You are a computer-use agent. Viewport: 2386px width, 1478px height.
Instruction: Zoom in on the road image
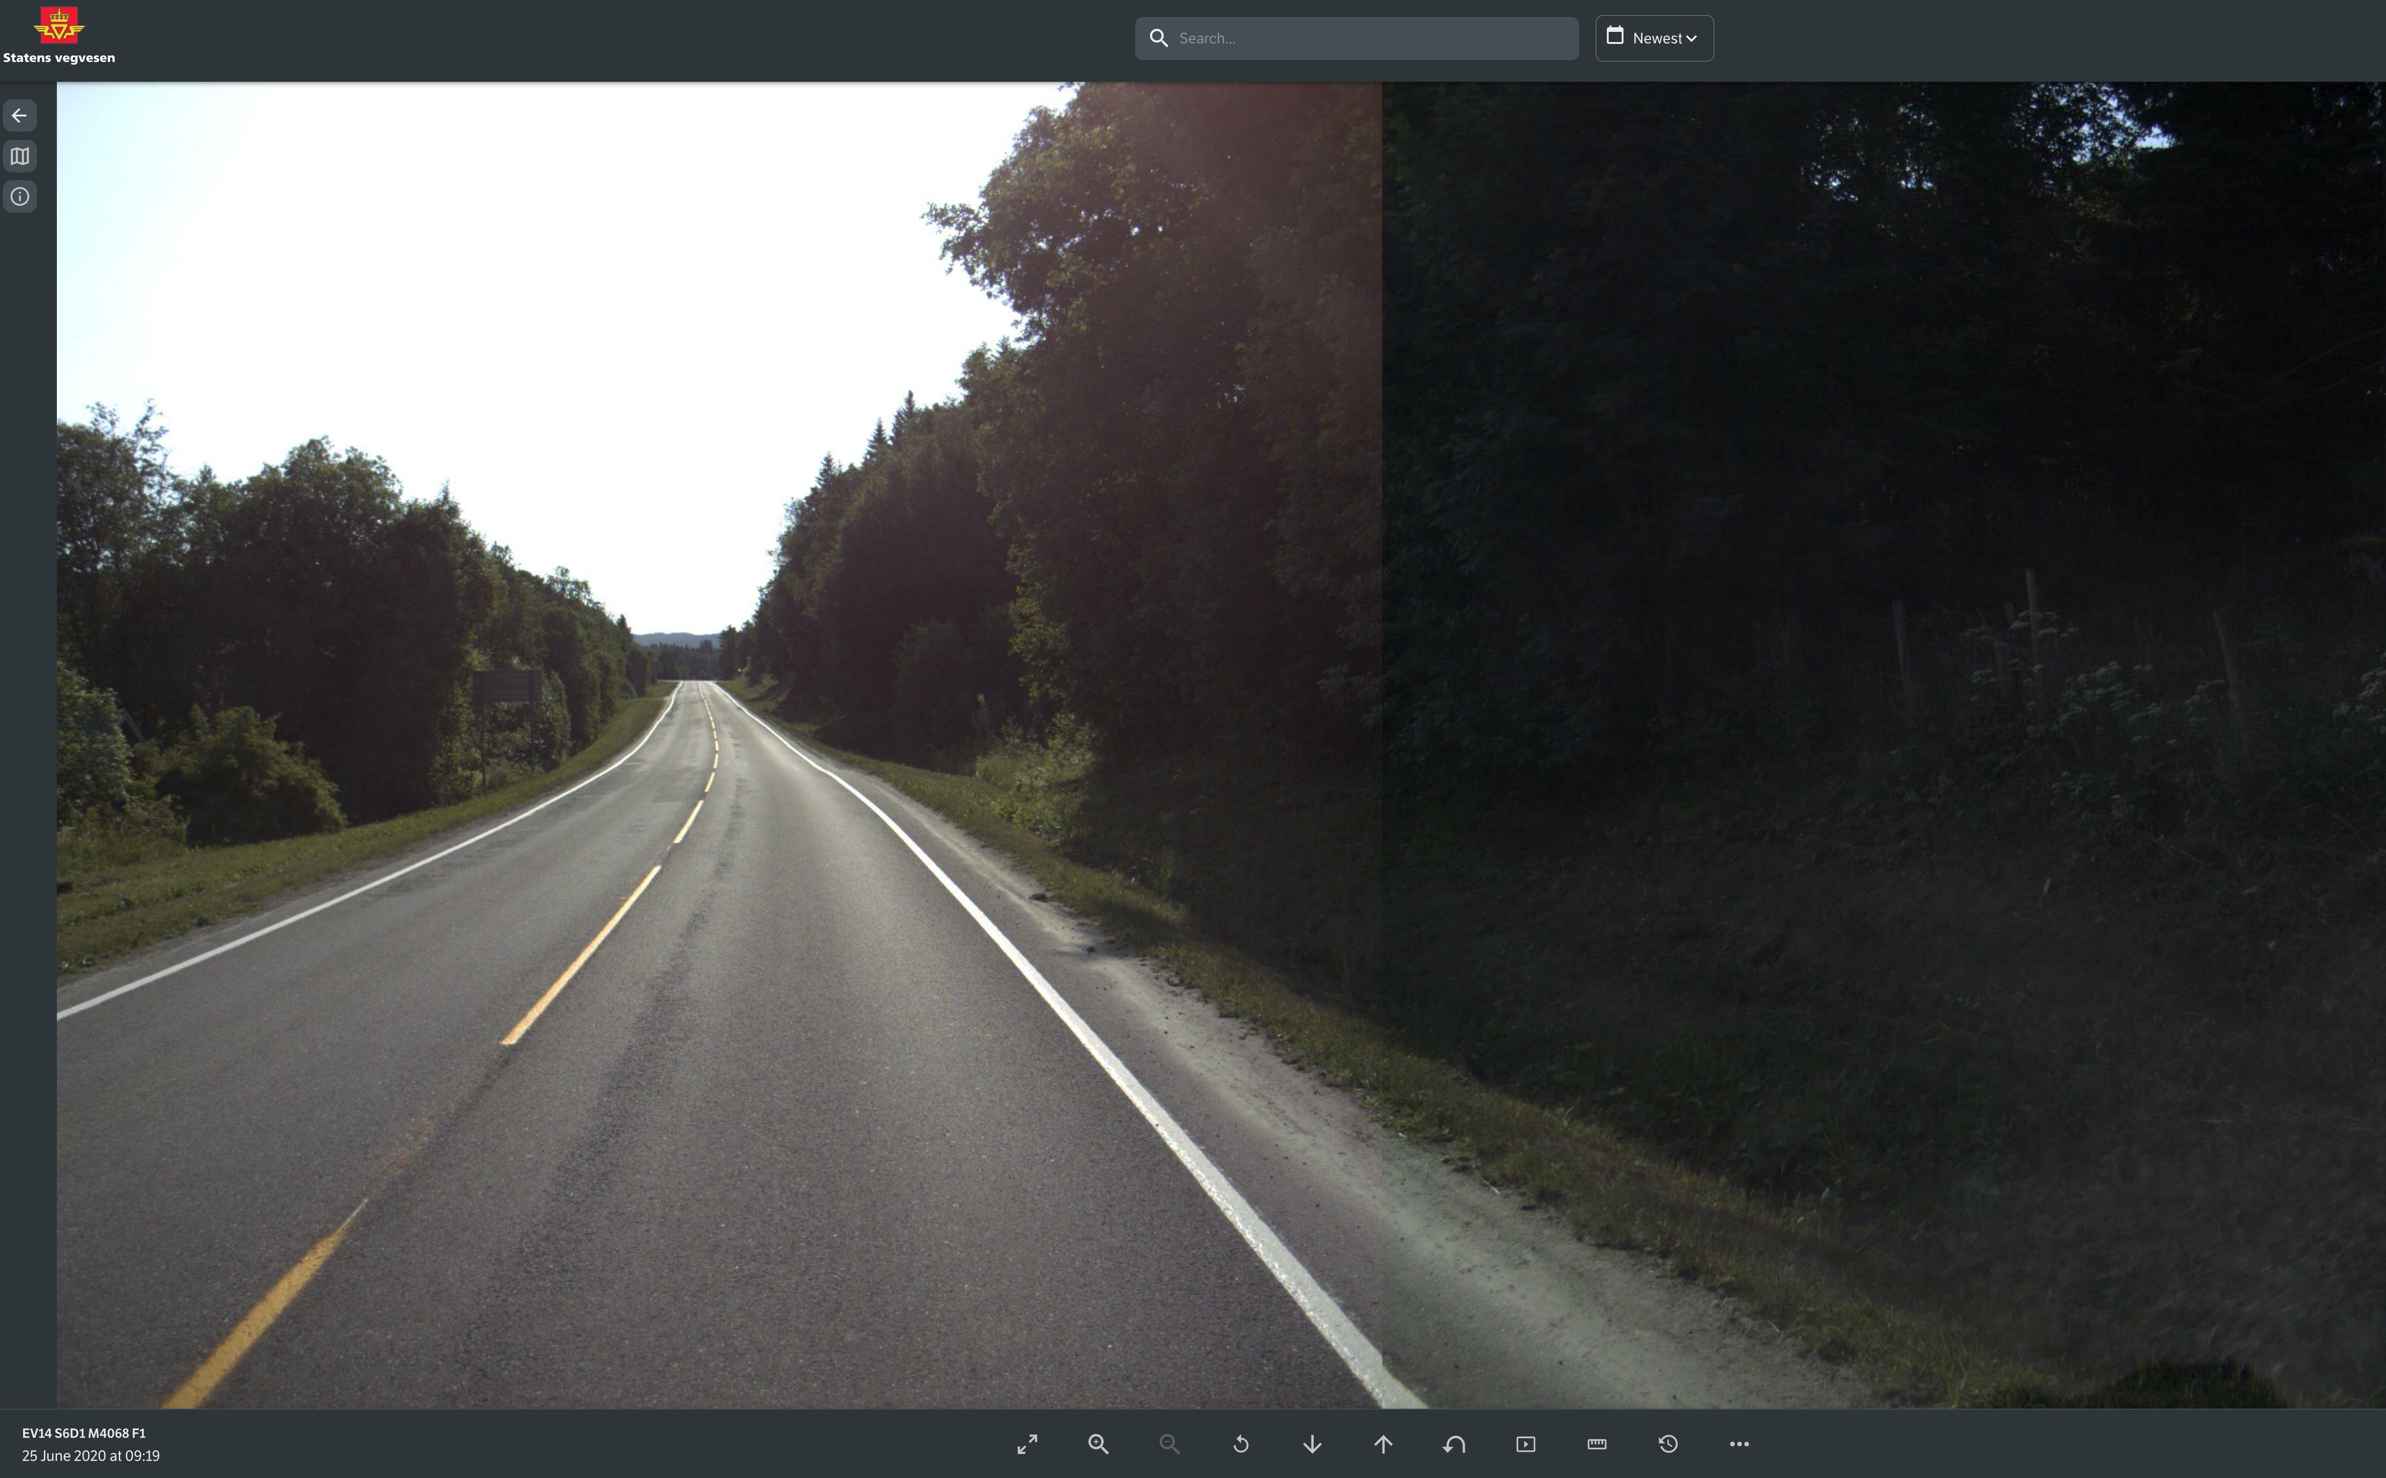[1098, 1444]
